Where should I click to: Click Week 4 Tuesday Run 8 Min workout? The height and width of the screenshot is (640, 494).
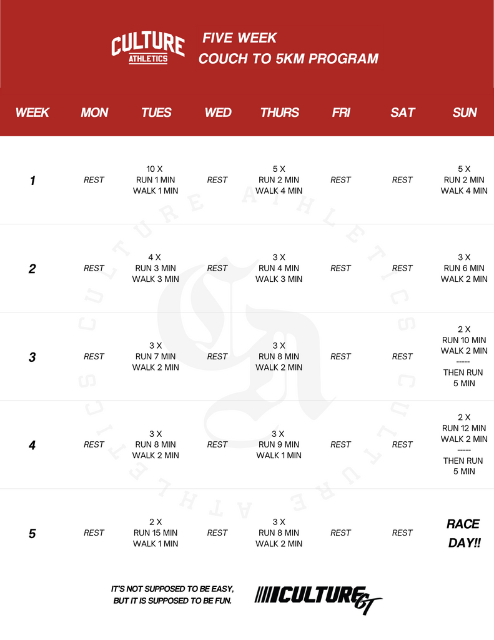[156, 444]
